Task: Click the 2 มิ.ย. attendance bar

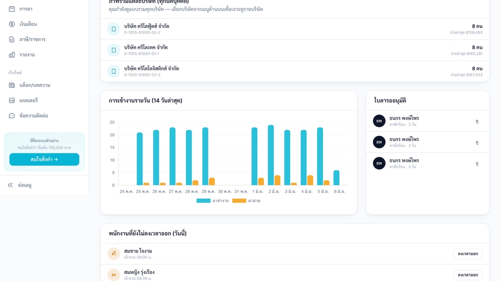Action: (x=271, y=155)
